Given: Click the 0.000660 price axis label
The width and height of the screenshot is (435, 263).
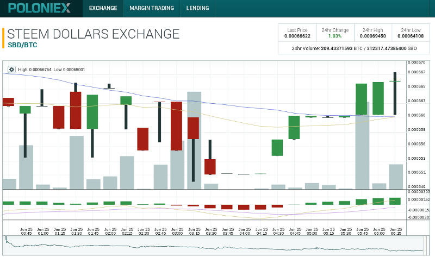Looking at the screenshot, I should 417,115.
